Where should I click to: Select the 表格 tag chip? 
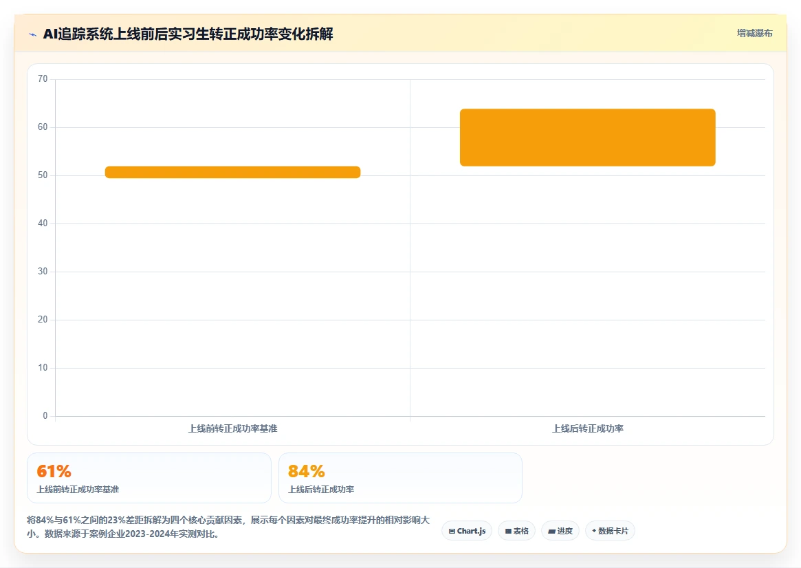tap(516, 531)
